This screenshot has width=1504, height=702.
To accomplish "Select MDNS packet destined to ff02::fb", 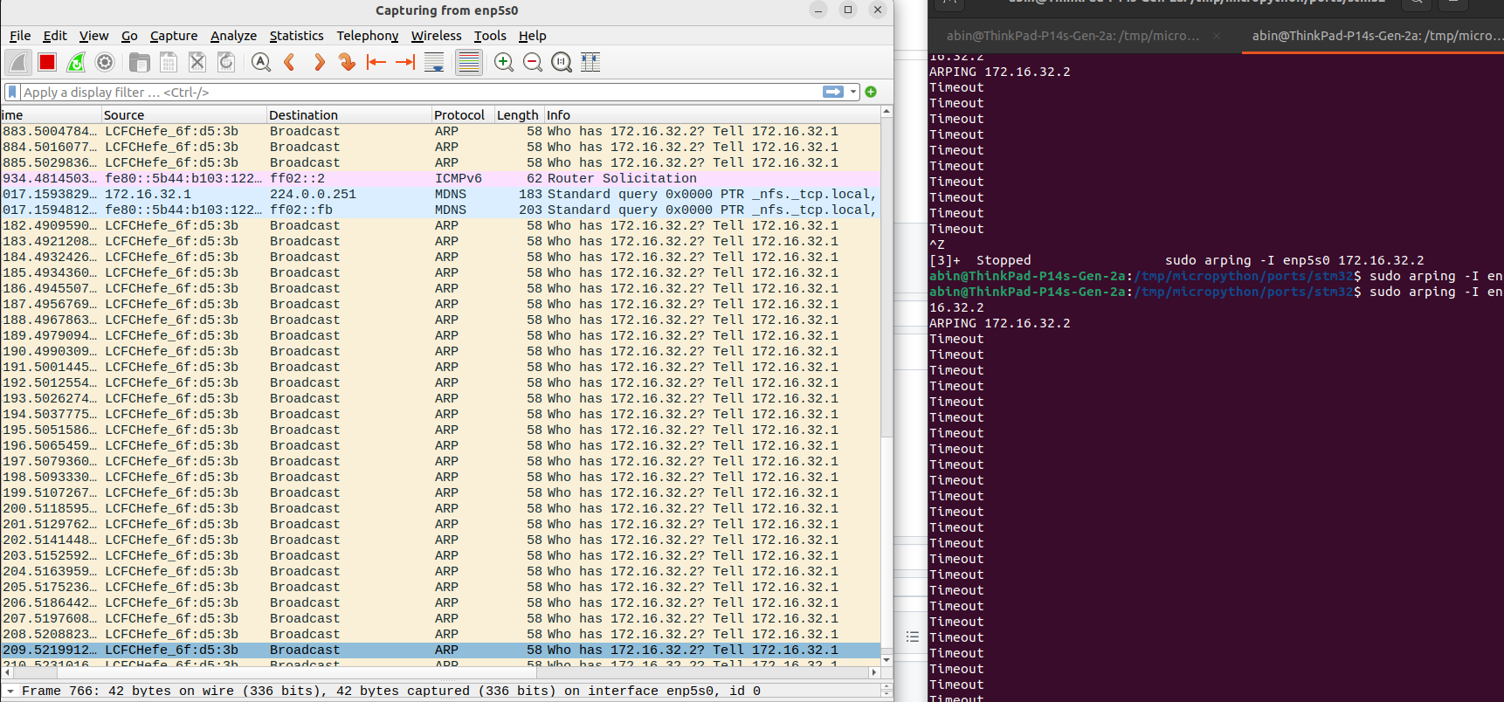I will [440, 210].
